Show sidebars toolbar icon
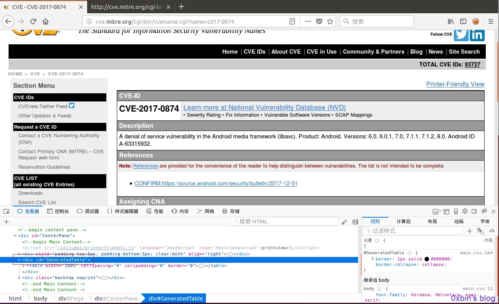The height and width of the screenshot is (304, 499). pos(463,22)
